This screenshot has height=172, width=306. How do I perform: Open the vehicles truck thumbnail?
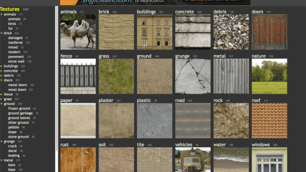[x=193, y=160]
